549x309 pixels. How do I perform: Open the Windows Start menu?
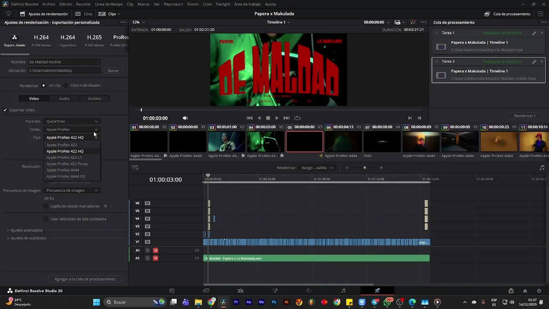(x=96, y=302)
